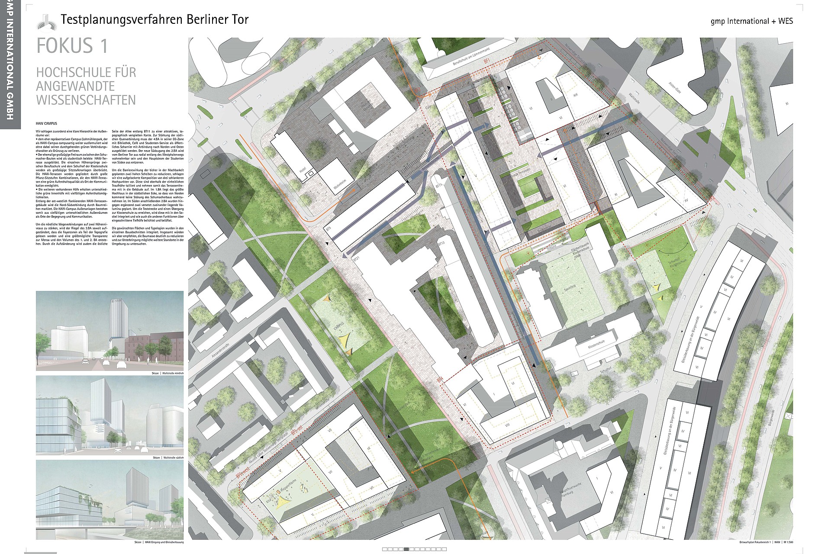Select the second page indicator square
Viewport: 831px width, 554px height.
[390, 549]
